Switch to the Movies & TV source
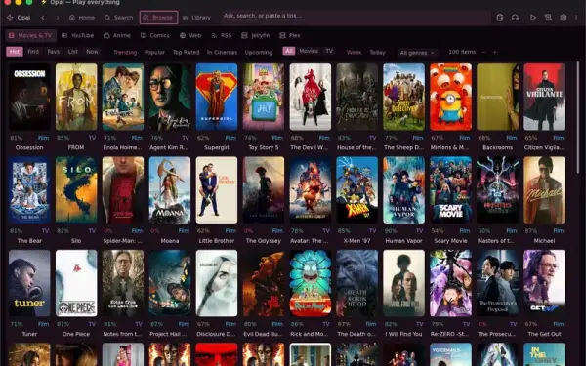 30,35
